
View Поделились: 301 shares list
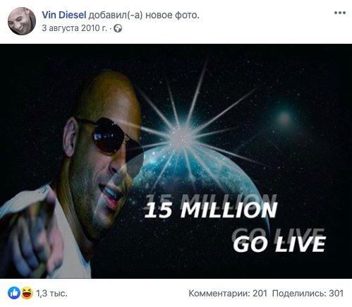tap(308, 294)
